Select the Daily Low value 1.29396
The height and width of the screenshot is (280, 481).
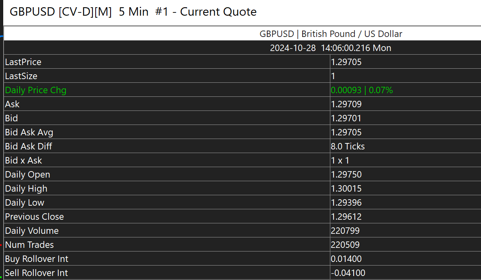click(x=346, y=202)
